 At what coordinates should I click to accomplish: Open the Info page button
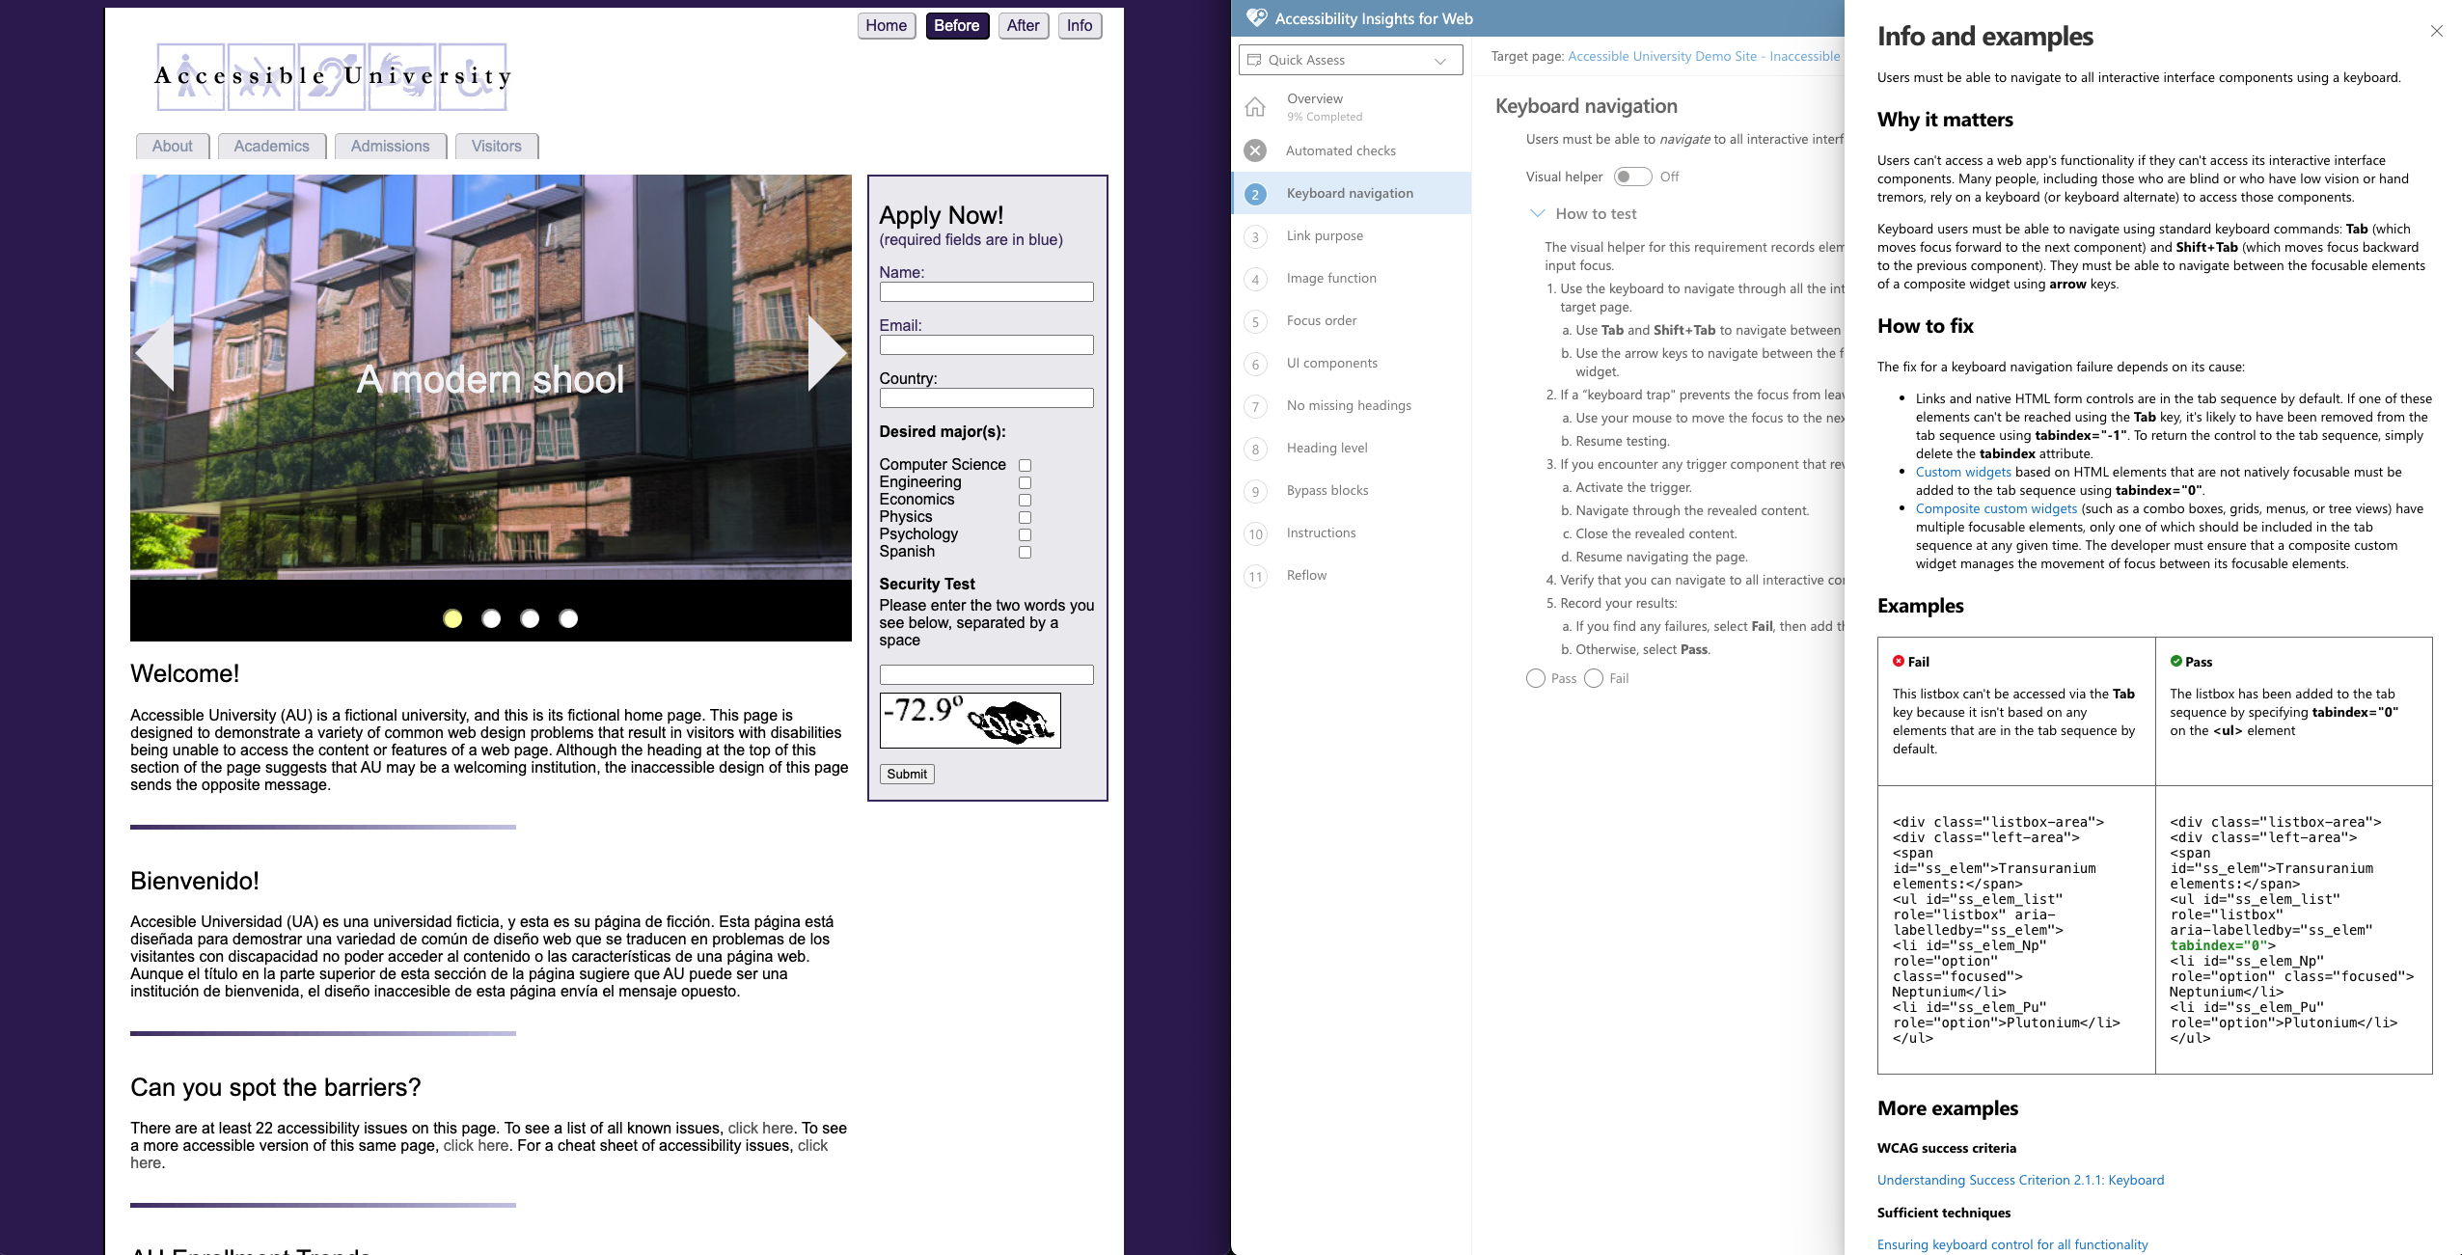click(1080, 26)
